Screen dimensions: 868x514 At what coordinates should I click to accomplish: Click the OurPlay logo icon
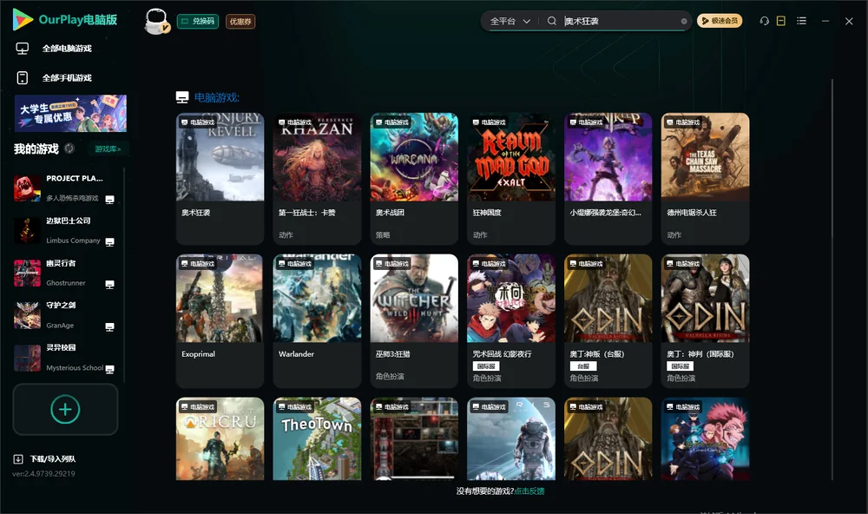click(23, 20)
